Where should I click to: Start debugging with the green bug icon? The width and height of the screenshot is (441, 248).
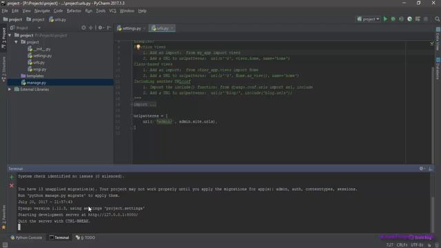coord(393,19)
